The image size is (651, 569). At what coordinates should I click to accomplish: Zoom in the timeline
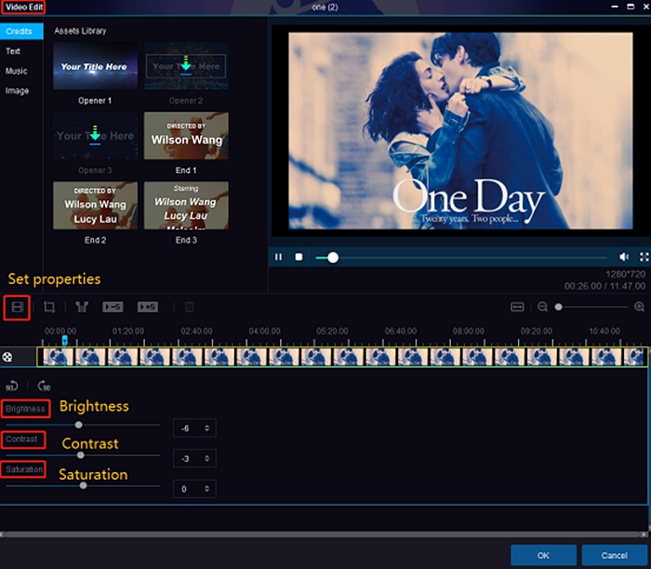639,306
